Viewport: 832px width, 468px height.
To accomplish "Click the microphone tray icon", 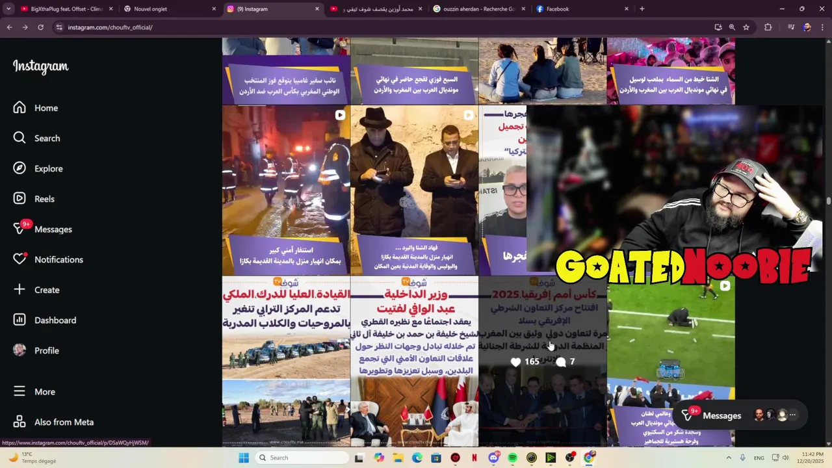I will pos(742,458).
